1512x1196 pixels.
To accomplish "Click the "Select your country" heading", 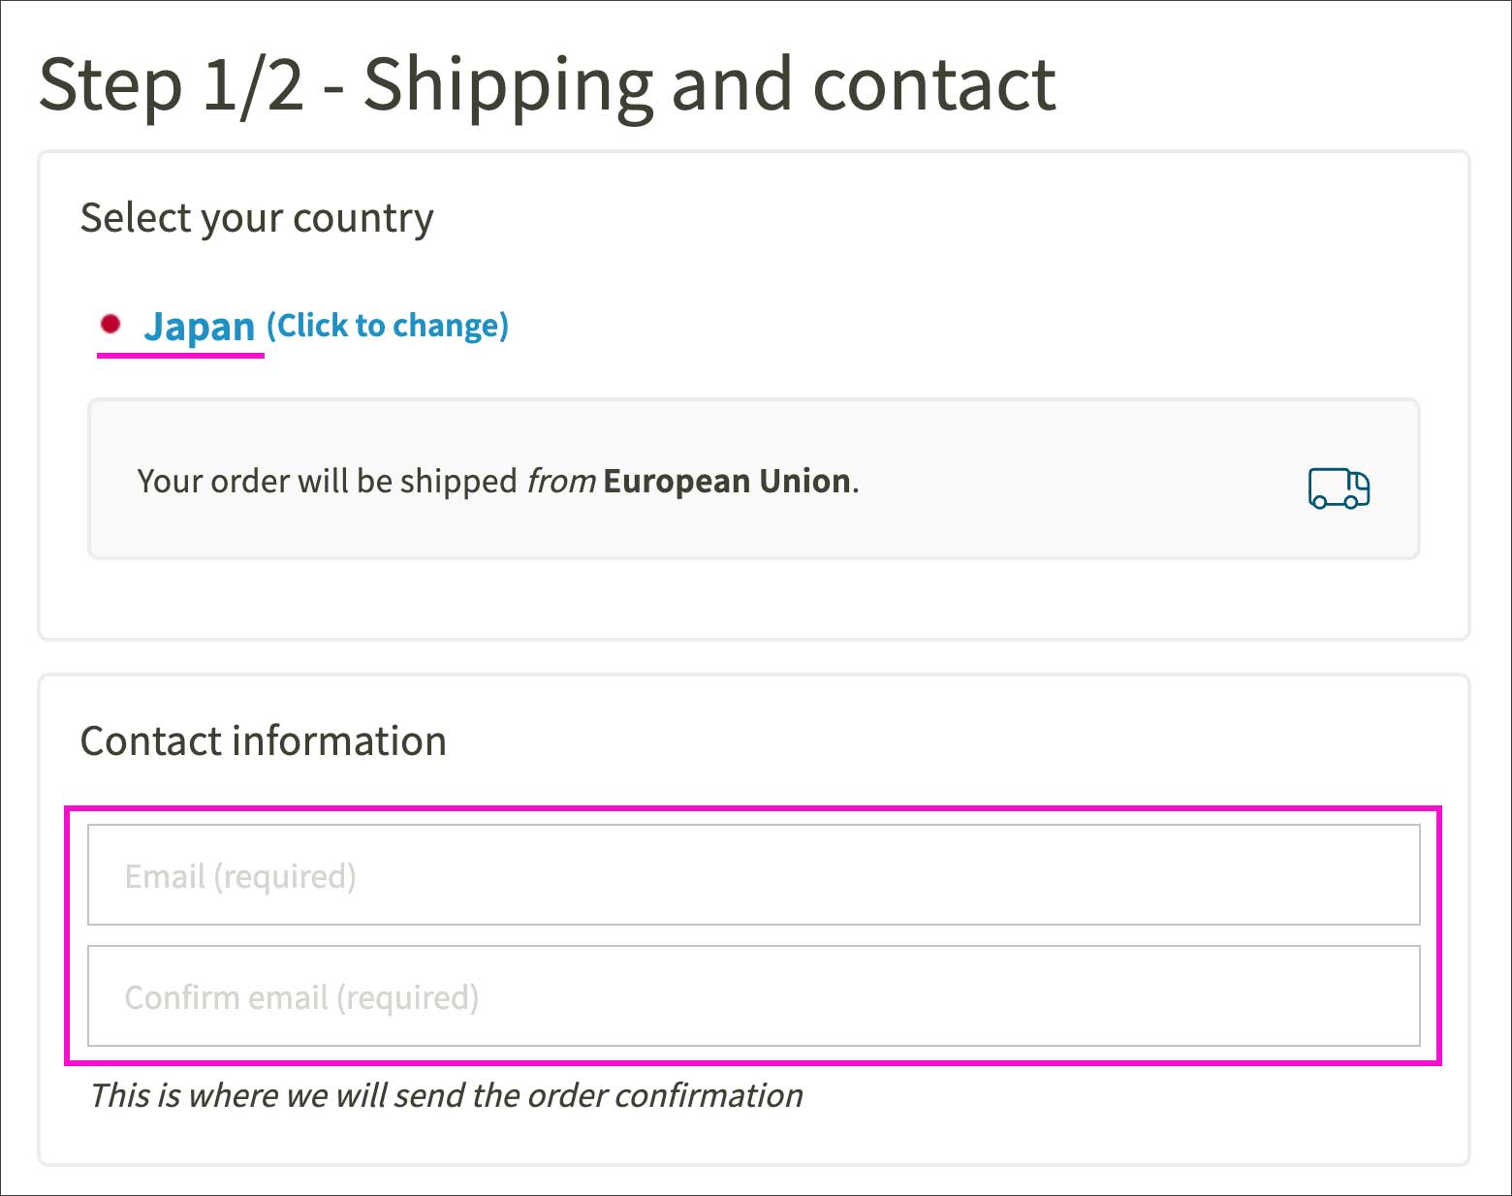I will click(x=257, y=218).
